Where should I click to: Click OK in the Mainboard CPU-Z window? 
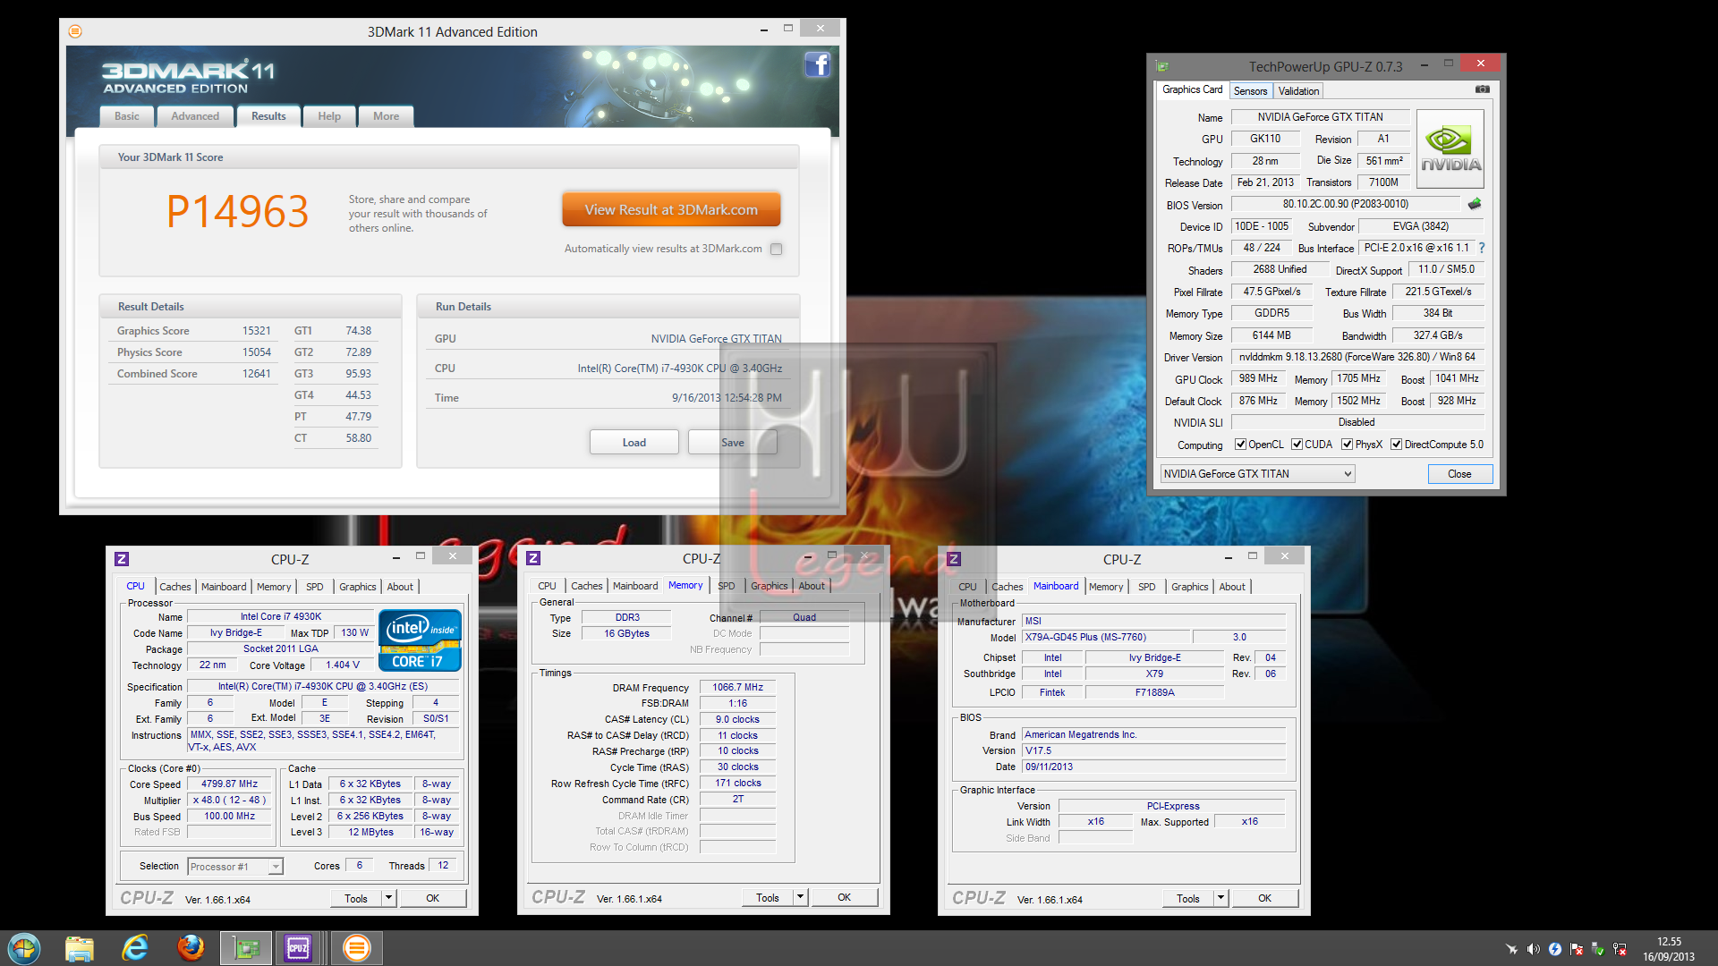click(x=1265, y=898)
